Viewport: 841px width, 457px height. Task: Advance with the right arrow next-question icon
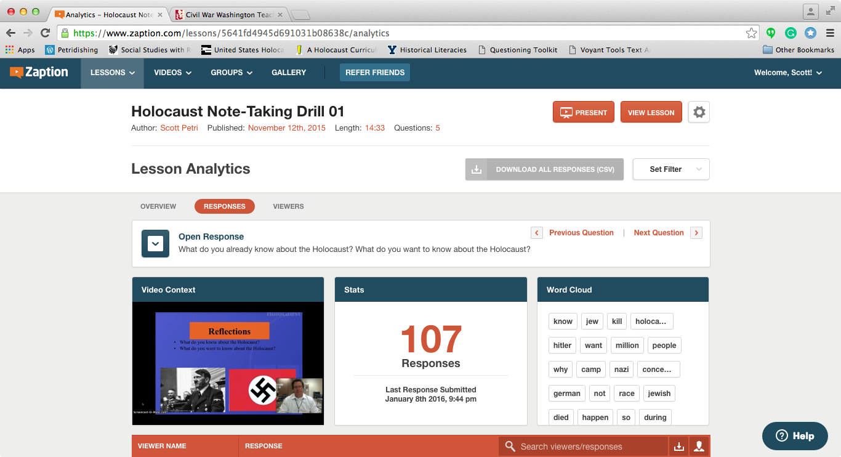(696, 233)
